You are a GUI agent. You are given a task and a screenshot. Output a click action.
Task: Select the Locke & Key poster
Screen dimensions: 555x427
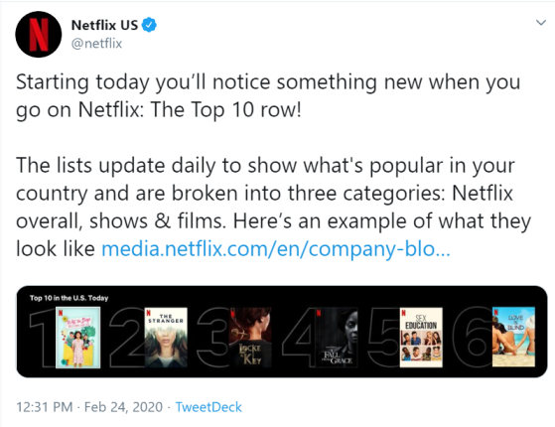coord(250,337)
